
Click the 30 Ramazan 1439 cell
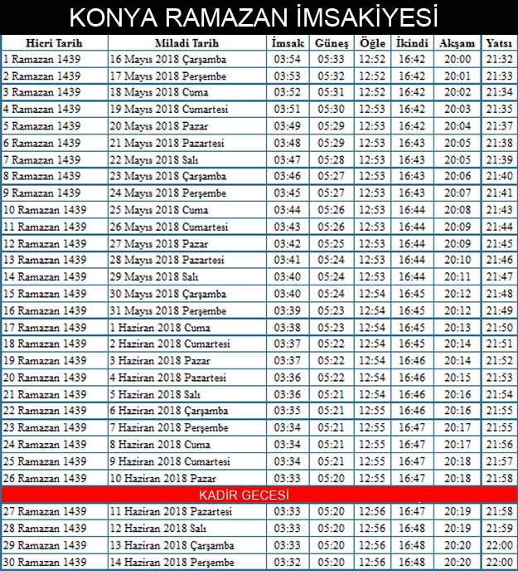45,562
